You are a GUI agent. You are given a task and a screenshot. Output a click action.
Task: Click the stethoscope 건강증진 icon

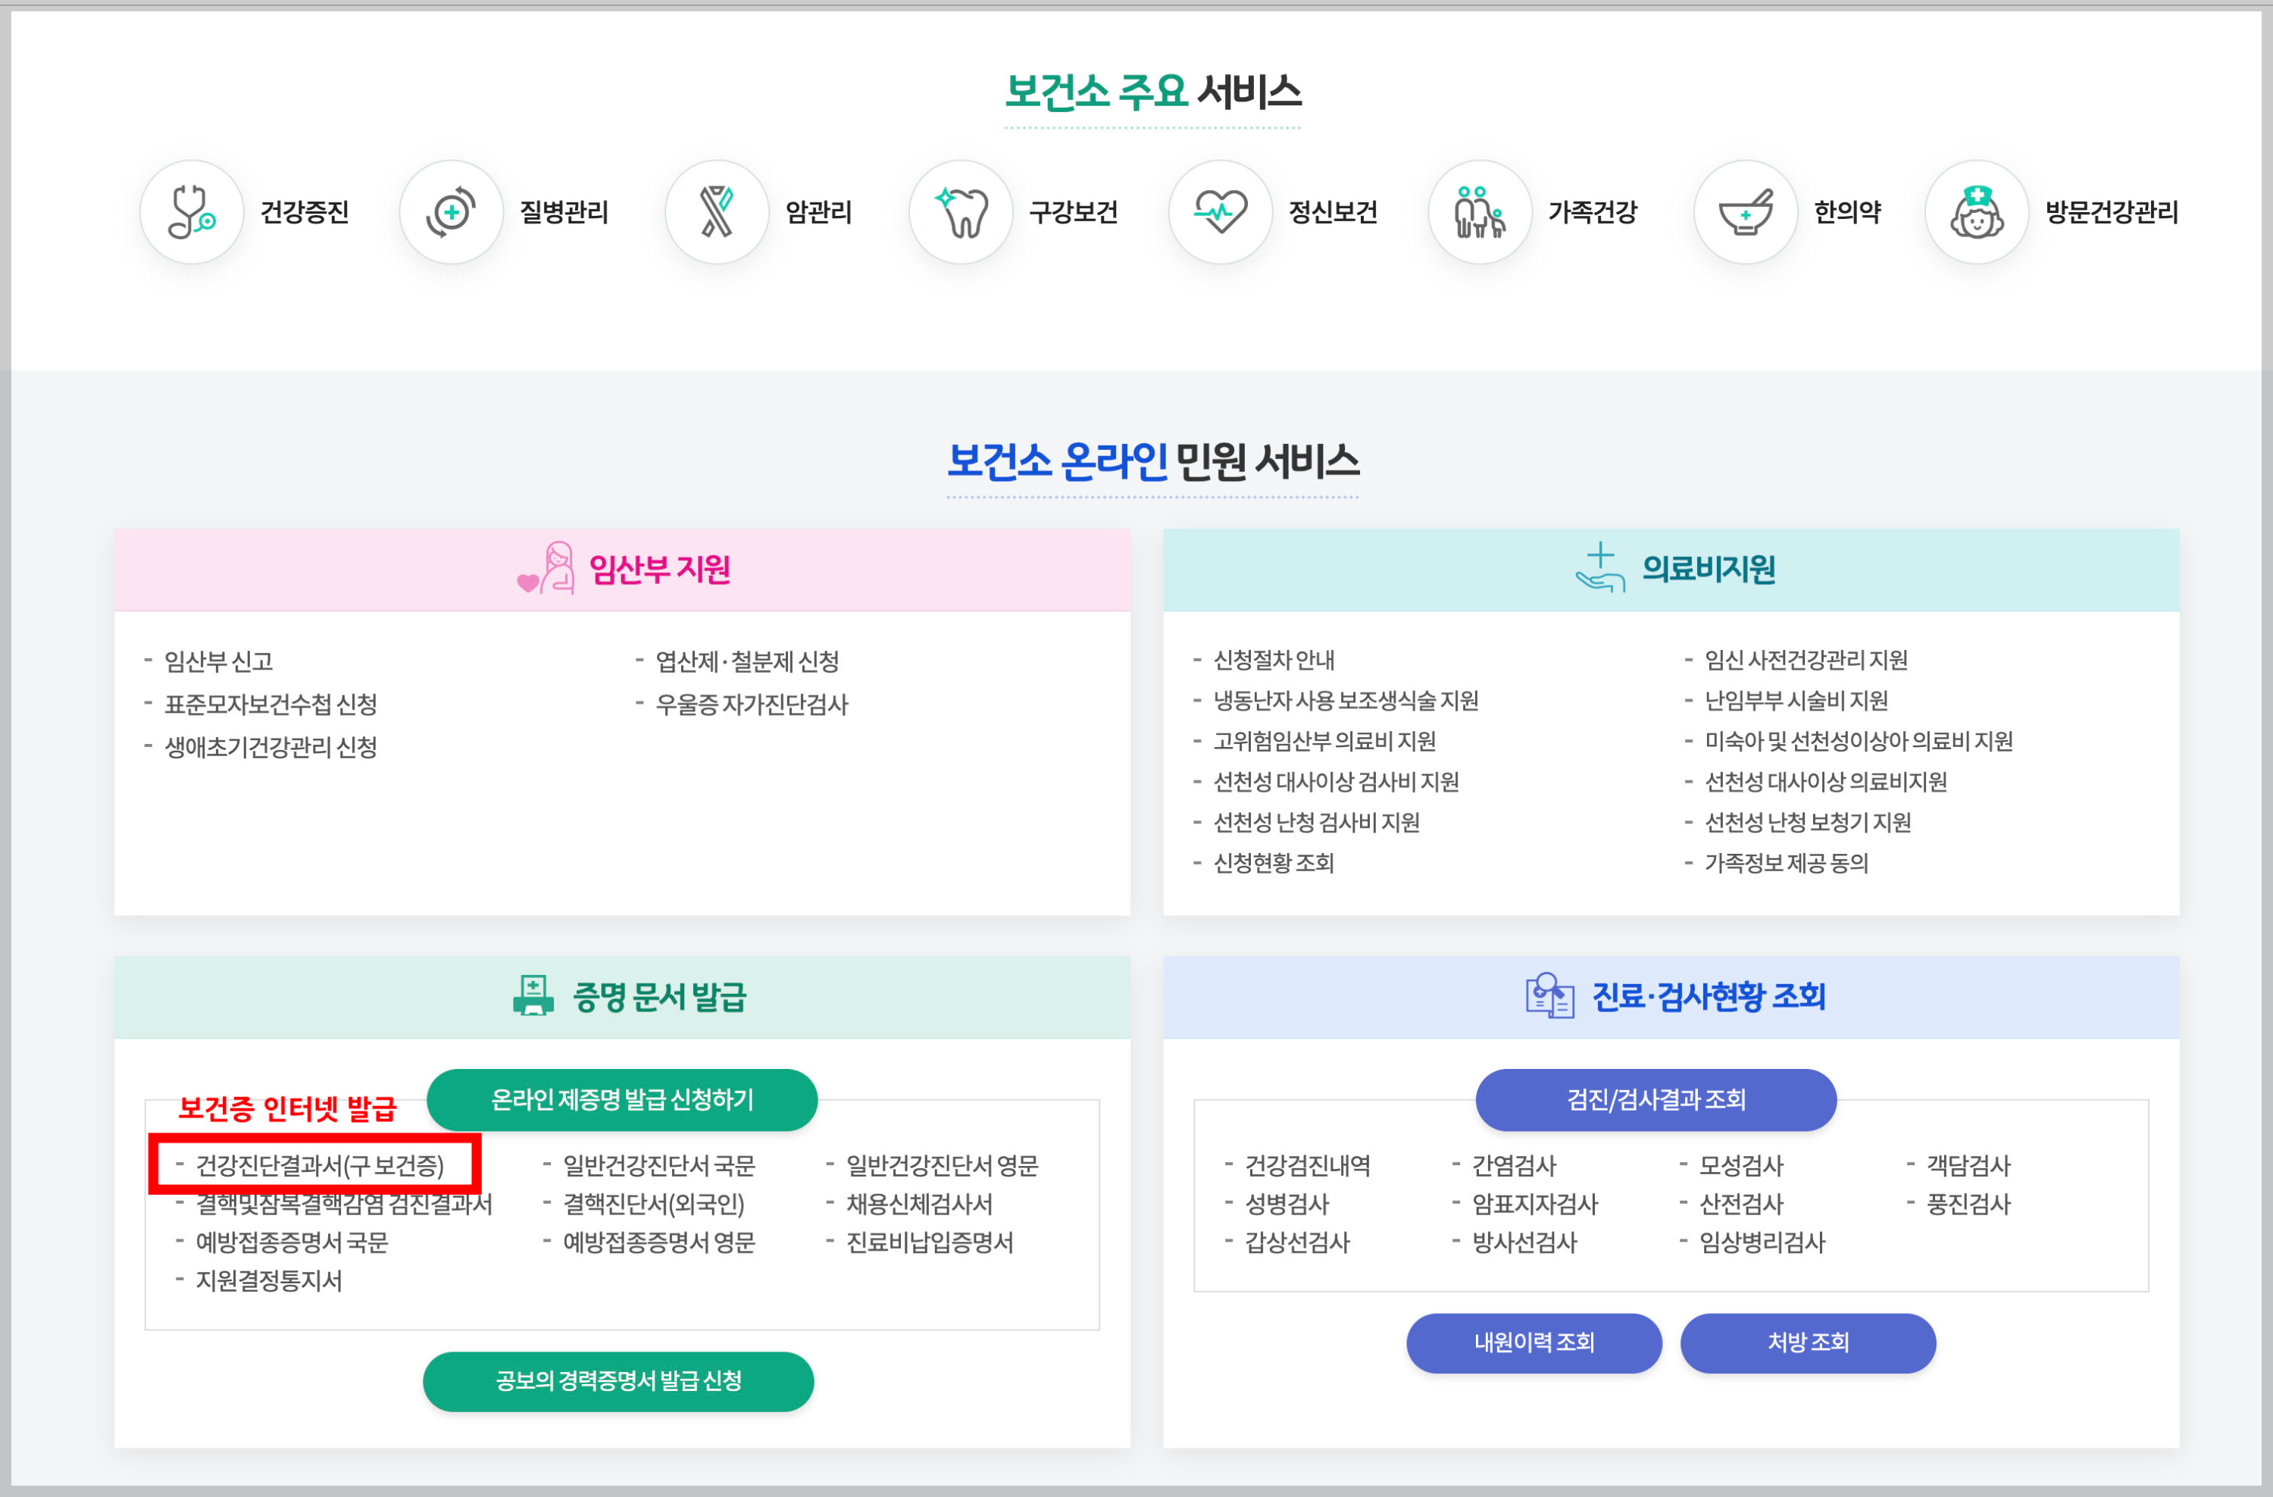[192, 212]
